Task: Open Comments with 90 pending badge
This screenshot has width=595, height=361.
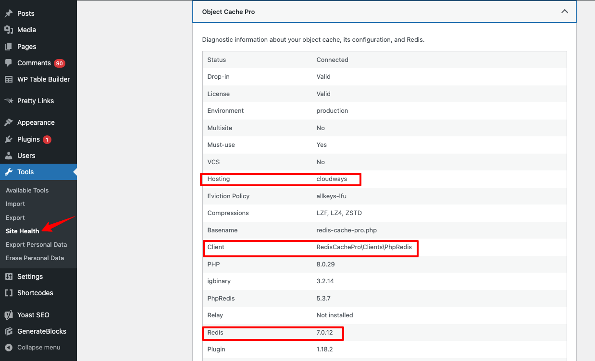Action: tap(38, 63)
